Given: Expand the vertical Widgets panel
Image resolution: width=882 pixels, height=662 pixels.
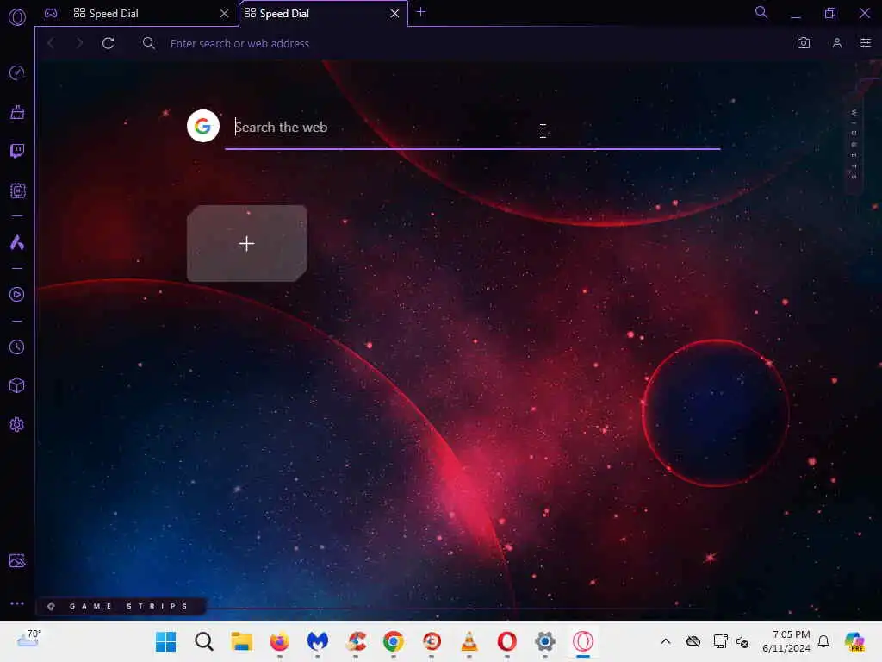Looking at the screenshot, I should coord(854,144).
